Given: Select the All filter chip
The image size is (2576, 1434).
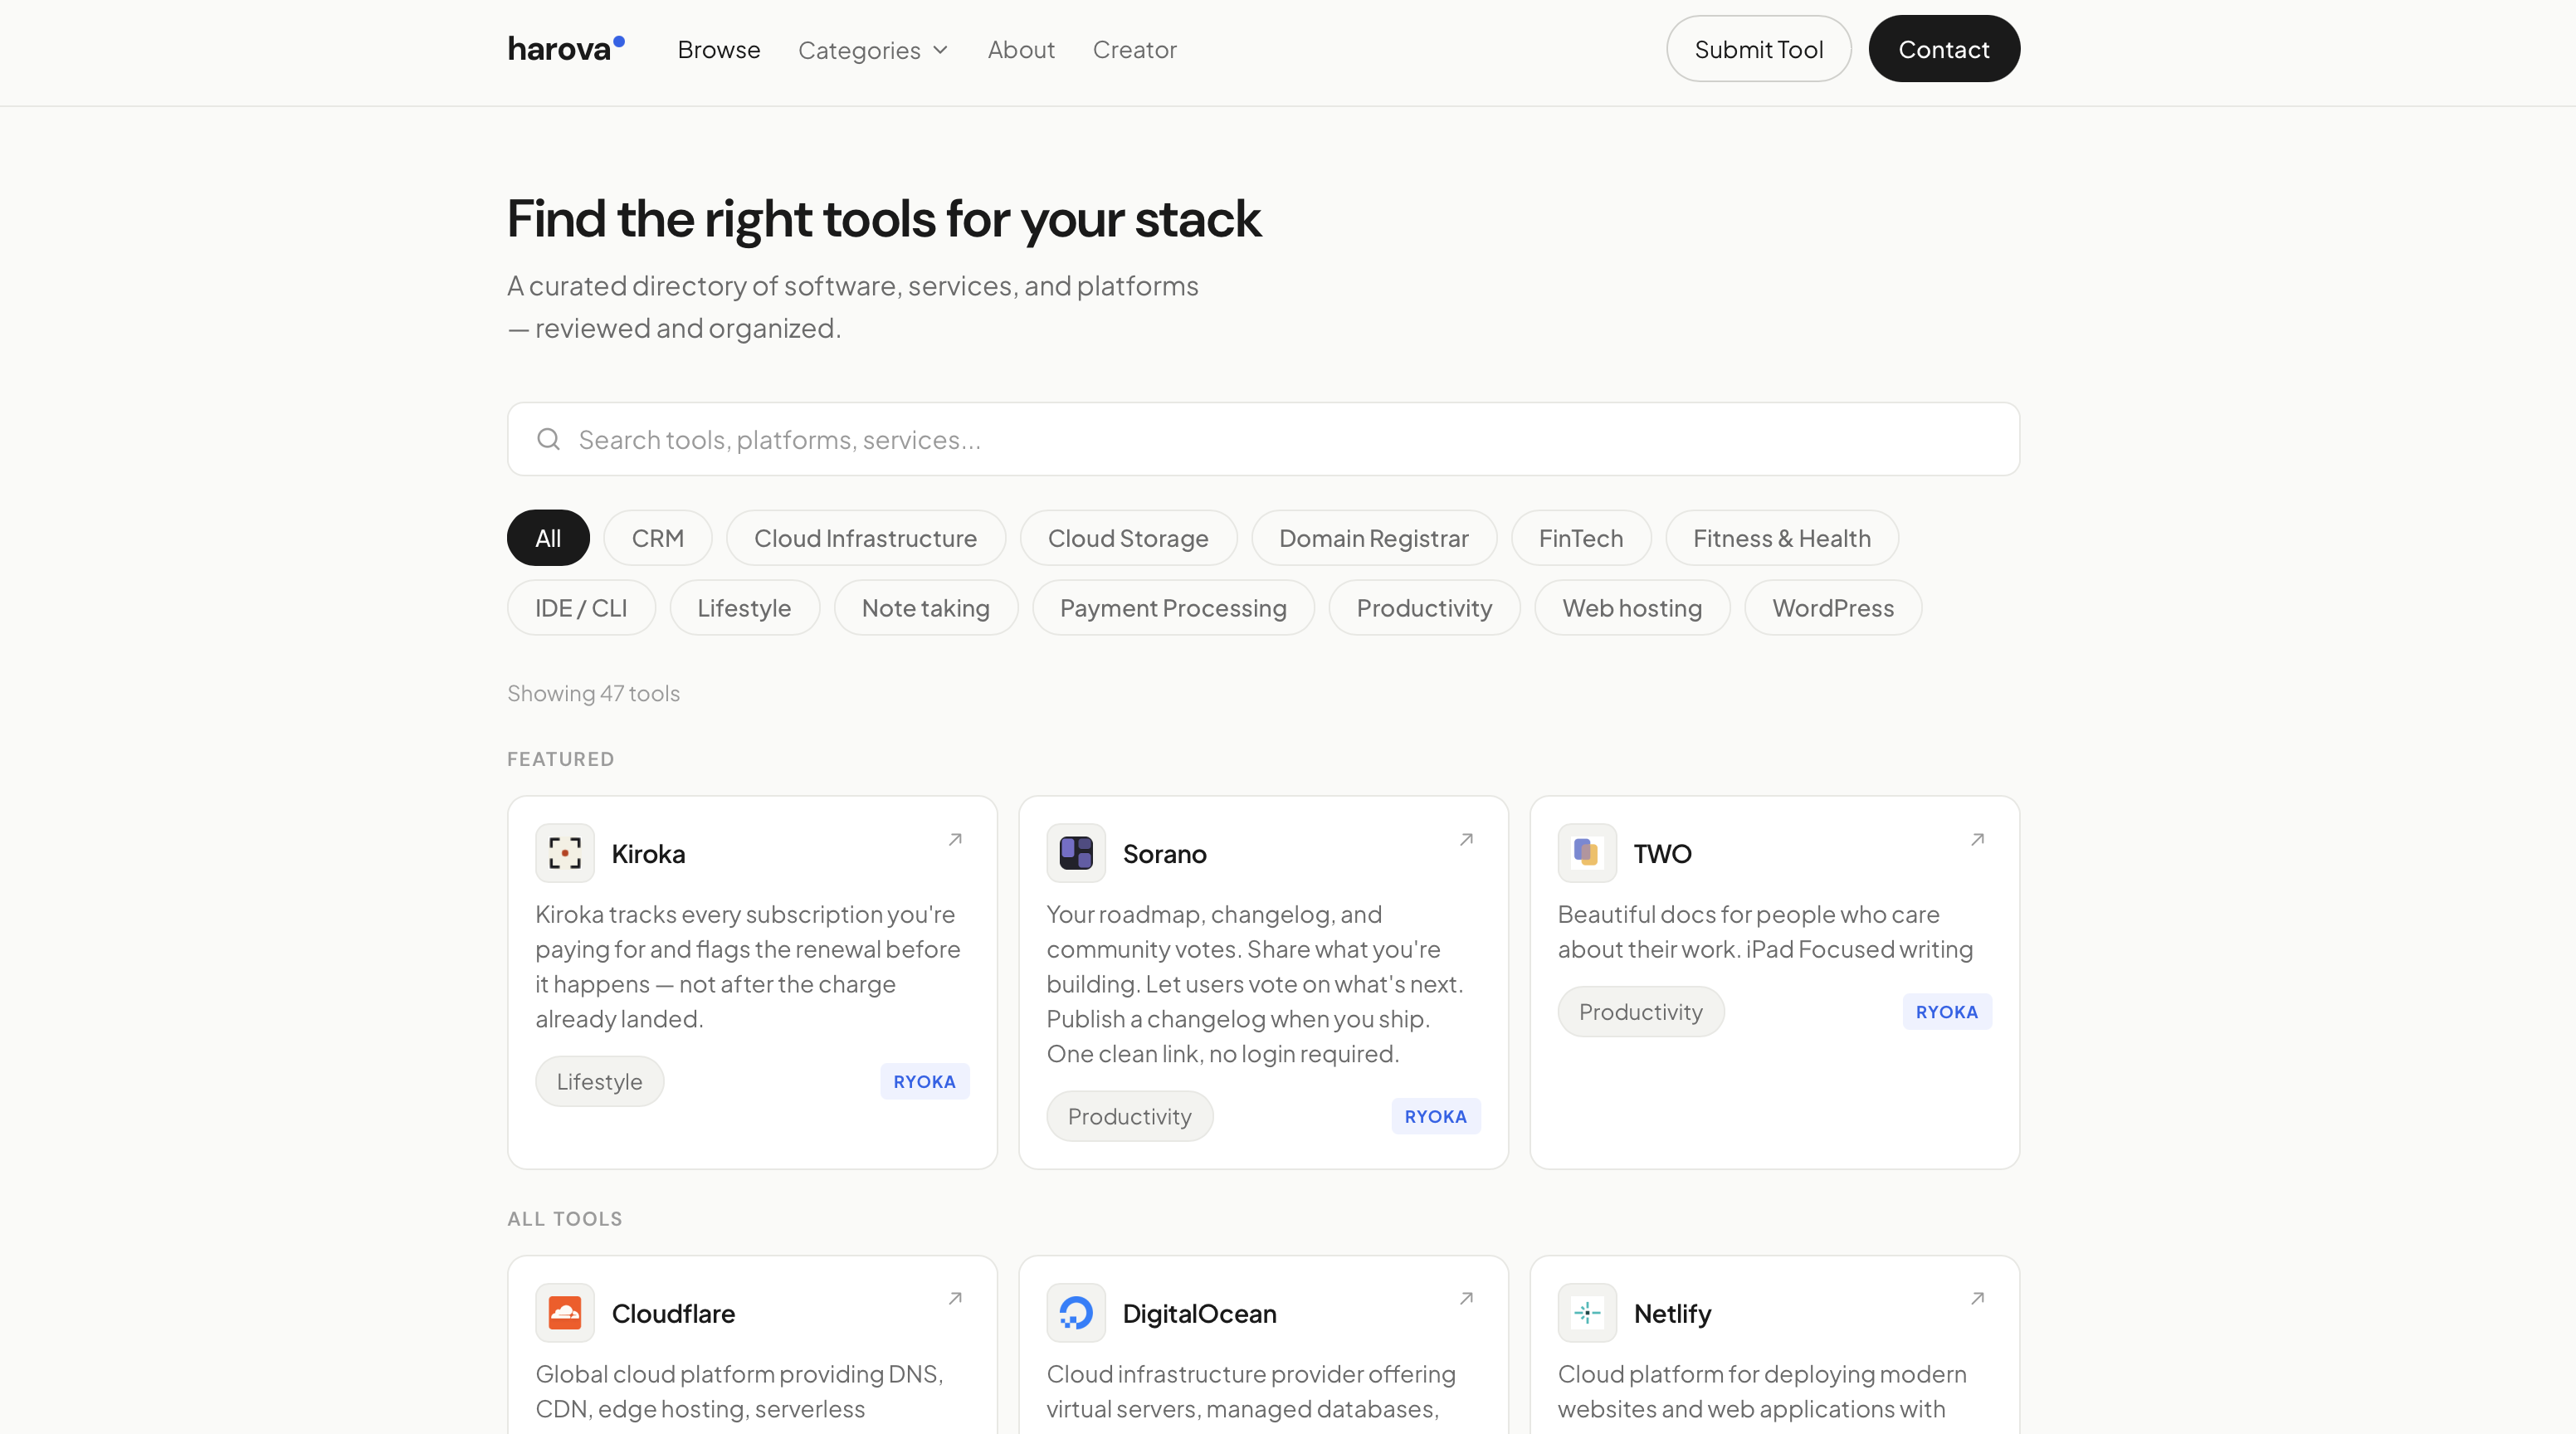Looking at the screenshot, I should [548, 538].
